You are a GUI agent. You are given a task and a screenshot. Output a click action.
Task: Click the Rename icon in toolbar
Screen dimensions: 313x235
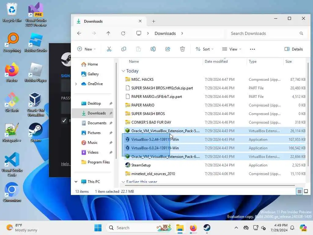(153, 49)
